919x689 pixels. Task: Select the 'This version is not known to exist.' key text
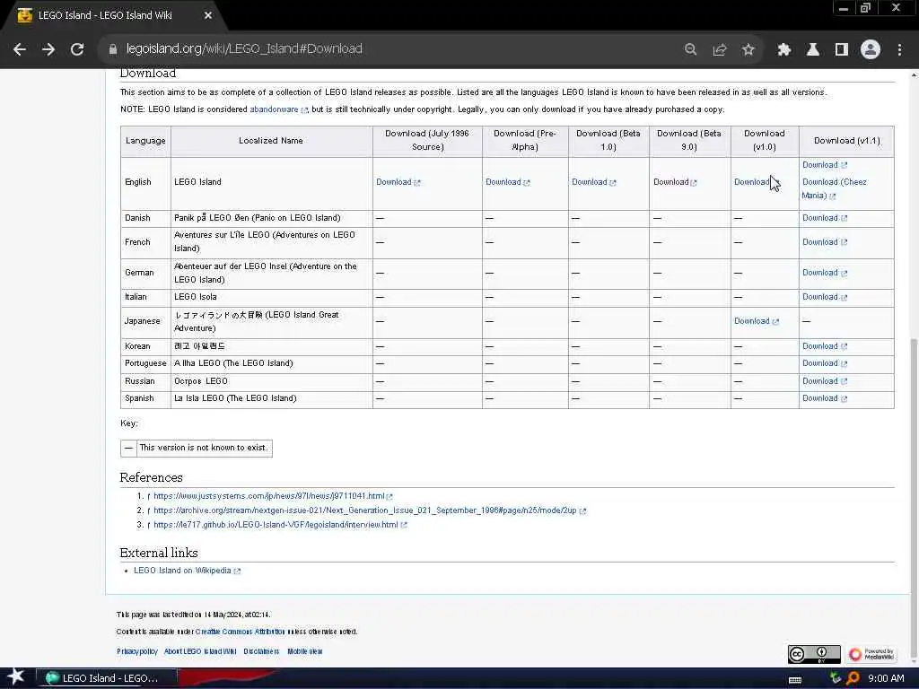click(x=204, y=448)
